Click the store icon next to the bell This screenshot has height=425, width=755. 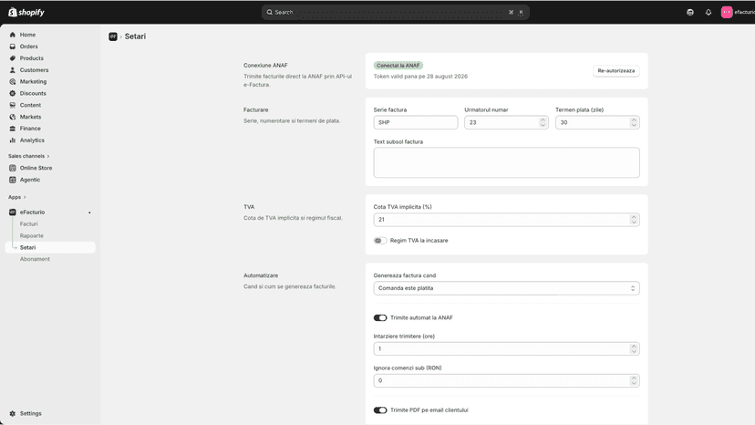pyautogui.click(x=690, y=12)
